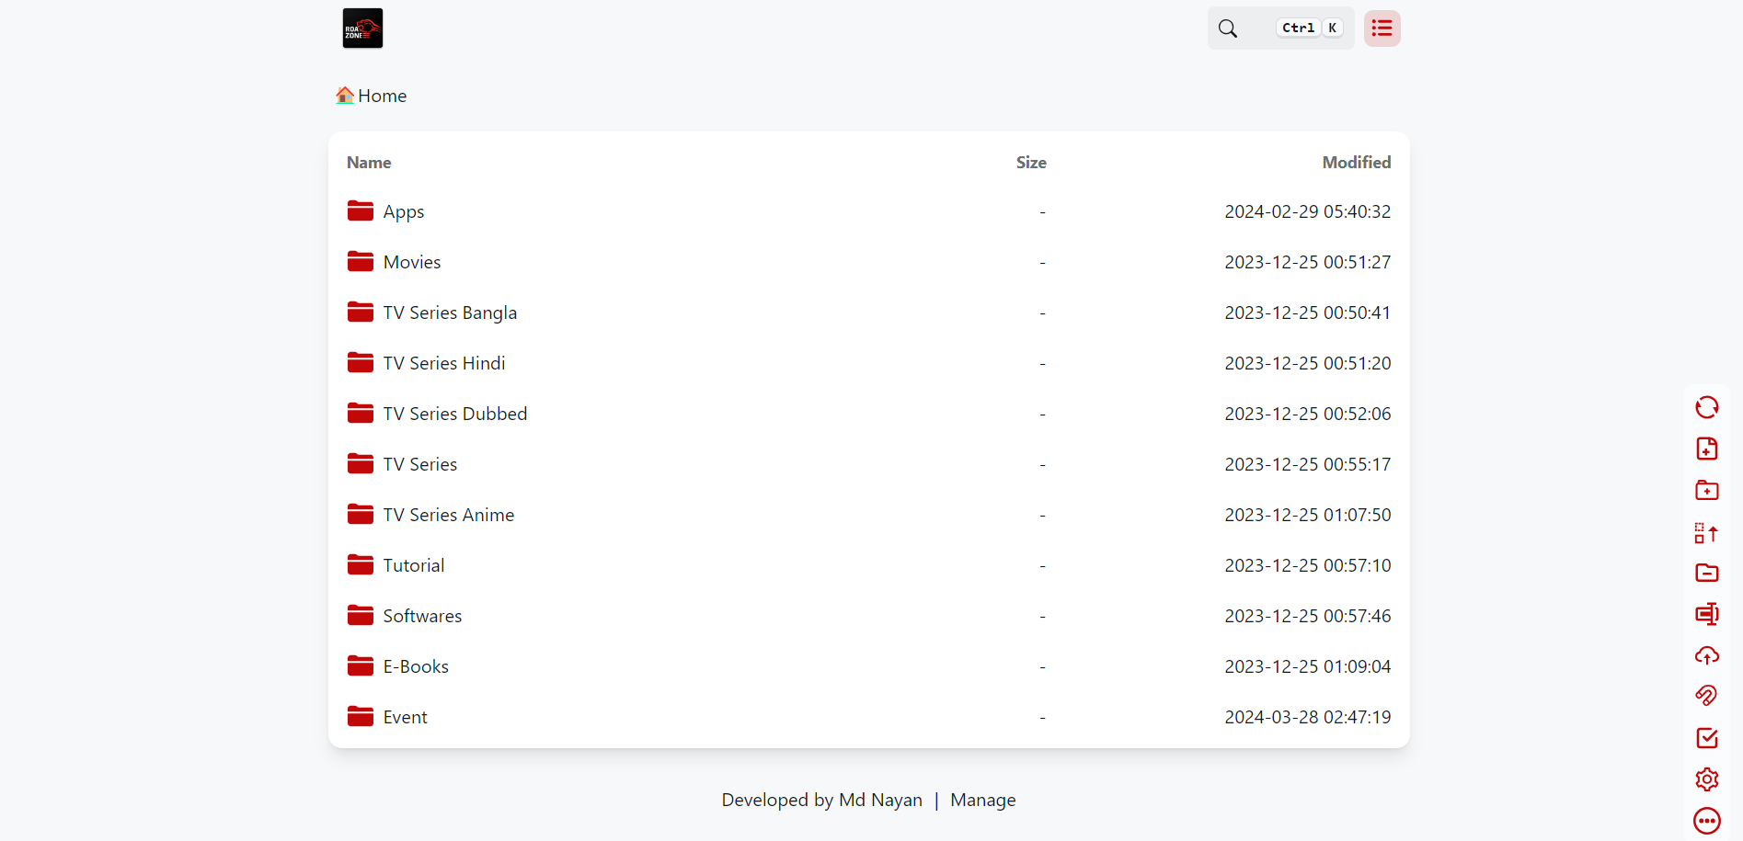This screenshot has height=841, width=1743.
Task: Click the new folder icon
Action: click(1706, 490)
